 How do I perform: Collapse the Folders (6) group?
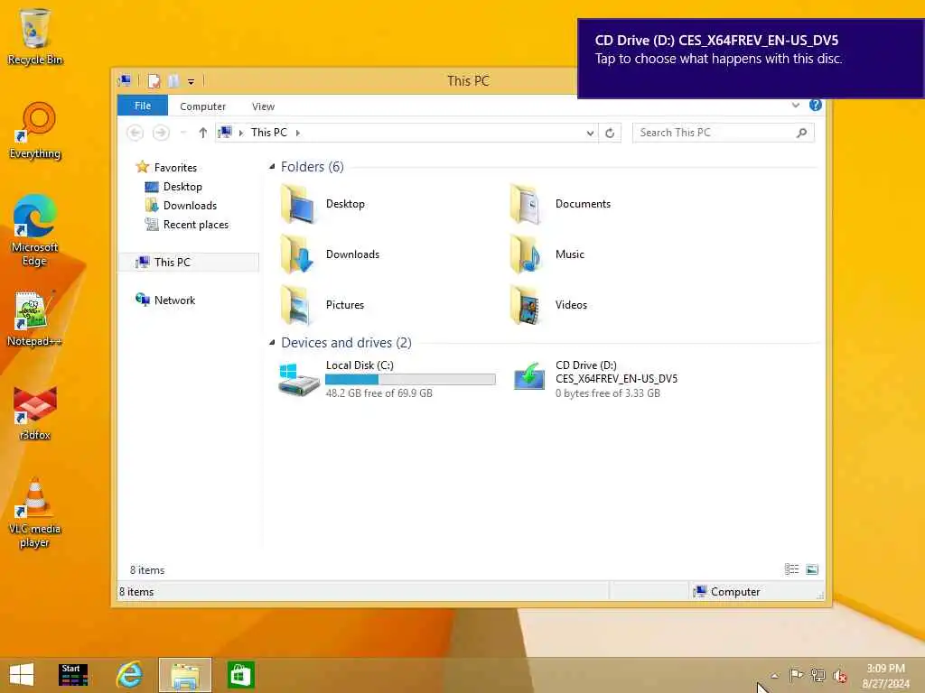click(x=272, y=167)
